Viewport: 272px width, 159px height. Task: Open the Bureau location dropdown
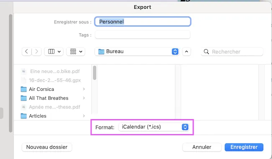point(137,51)
